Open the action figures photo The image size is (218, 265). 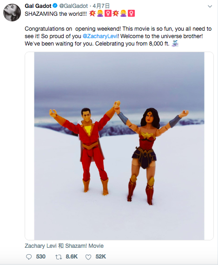point(119,146)
